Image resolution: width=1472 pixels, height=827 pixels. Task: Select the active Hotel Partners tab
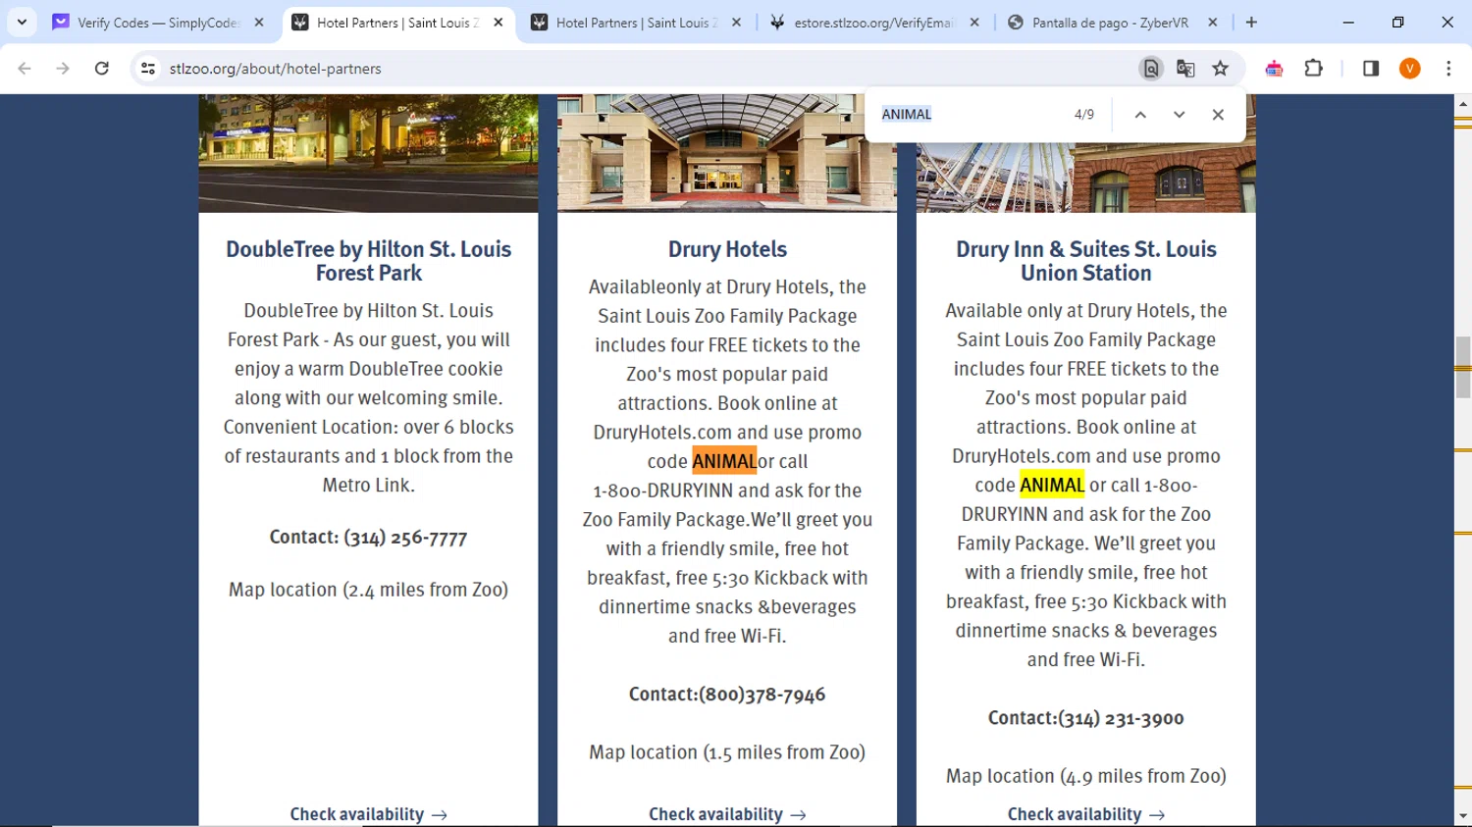[x=398, y=22]
